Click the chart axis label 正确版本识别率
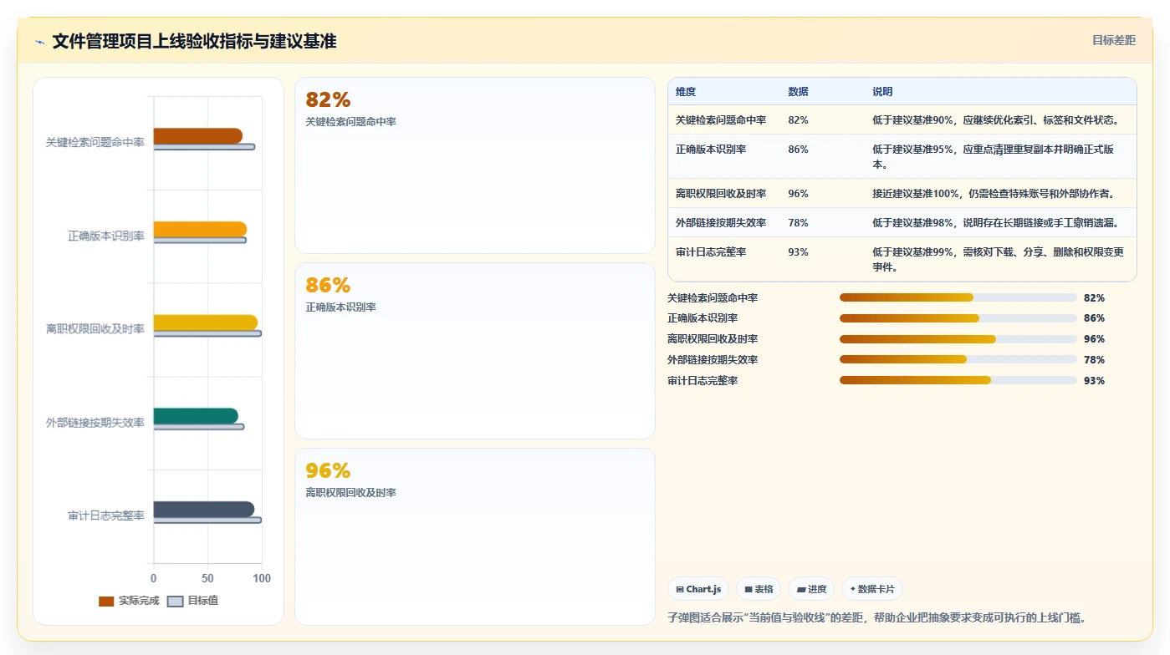This screenshot has width=1170, height=655. point(105,236)
